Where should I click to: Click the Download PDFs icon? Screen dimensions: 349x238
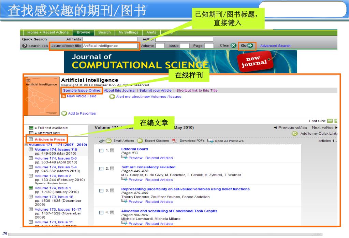click(x=175, y=141)
